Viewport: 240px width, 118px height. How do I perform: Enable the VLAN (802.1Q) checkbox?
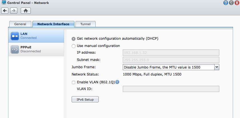point(74,82)
